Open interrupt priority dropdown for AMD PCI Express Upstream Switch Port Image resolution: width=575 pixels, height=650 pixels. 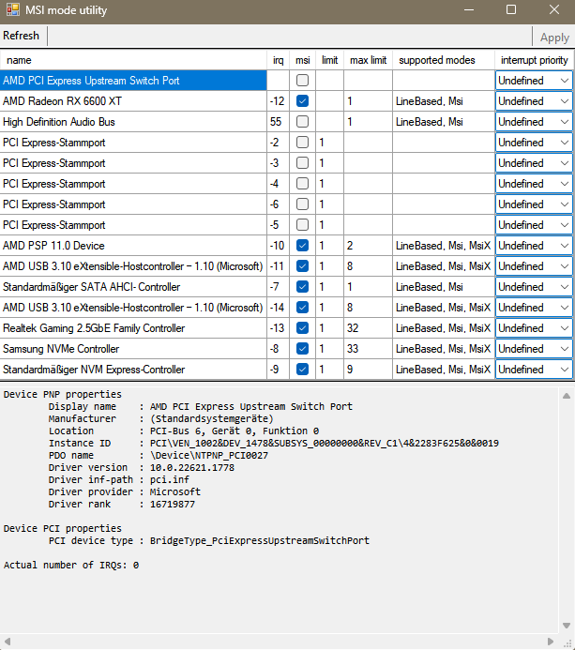click(535, 81)
